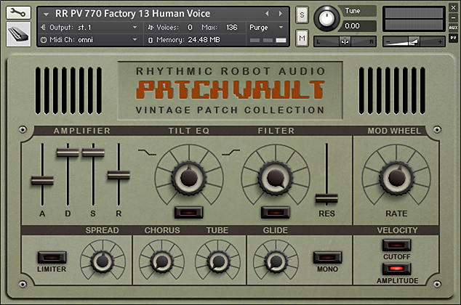The height and width of the screenshot is (305, 461).
Task: Click the CHORUS knob
Action: [161, 261]
